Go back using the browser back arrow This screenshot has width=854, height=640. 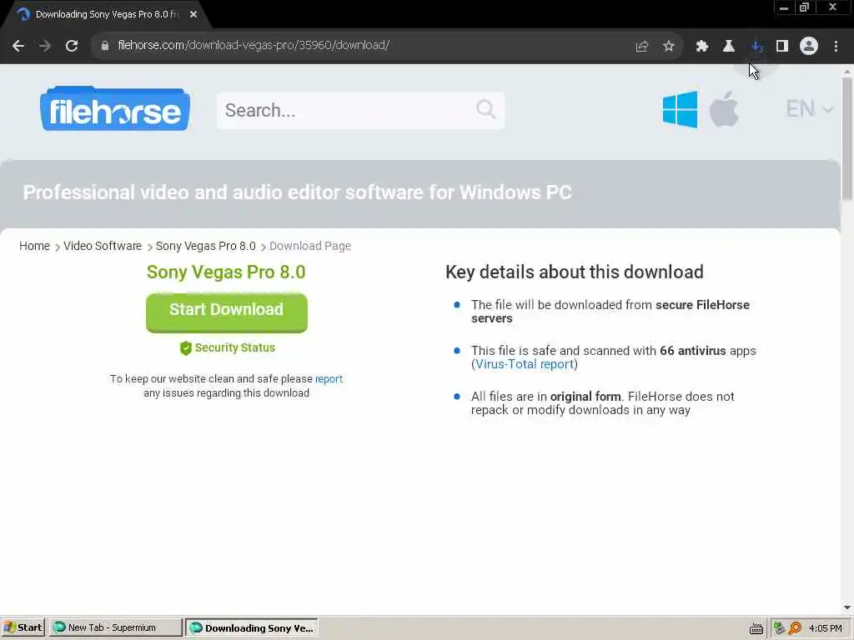tap(18, 46)
